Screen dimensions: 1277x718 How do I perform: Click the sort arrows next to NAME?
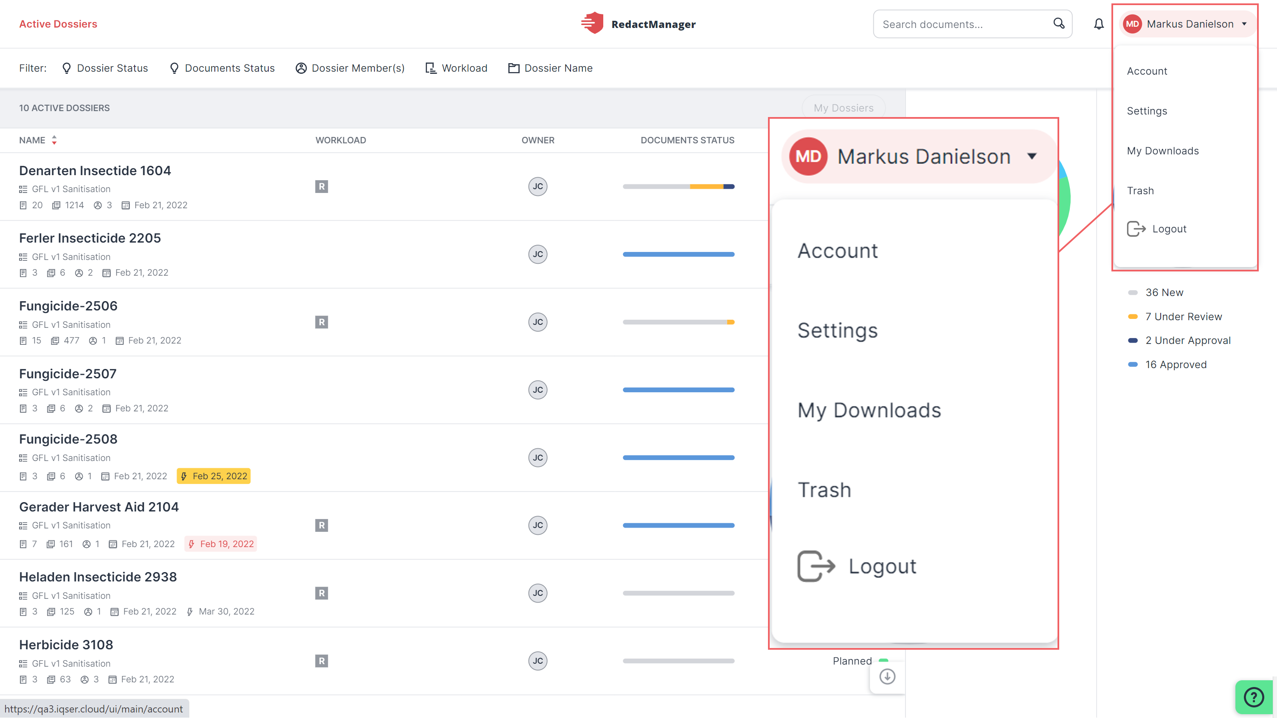pos(54,140)
